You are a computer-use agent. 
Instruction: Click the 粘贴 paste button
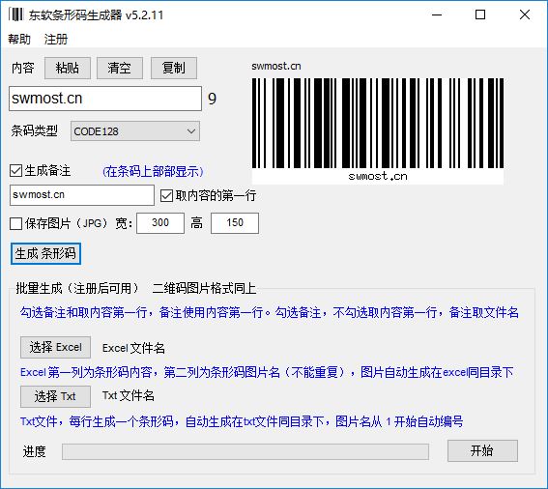coord(68,68)
